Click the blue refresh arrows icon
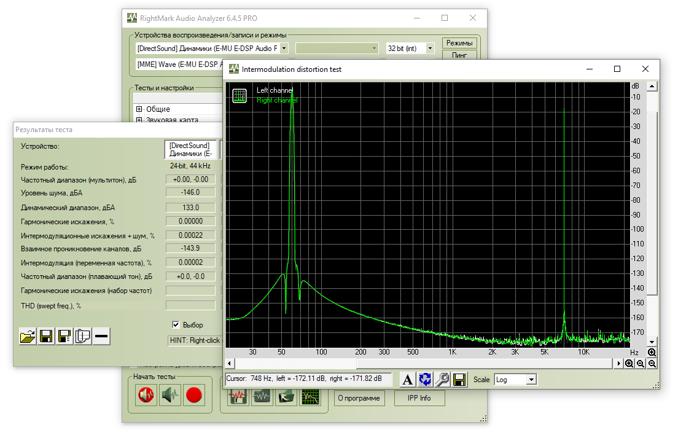Viewport: 678px width, 435px height. coord(425,380)
